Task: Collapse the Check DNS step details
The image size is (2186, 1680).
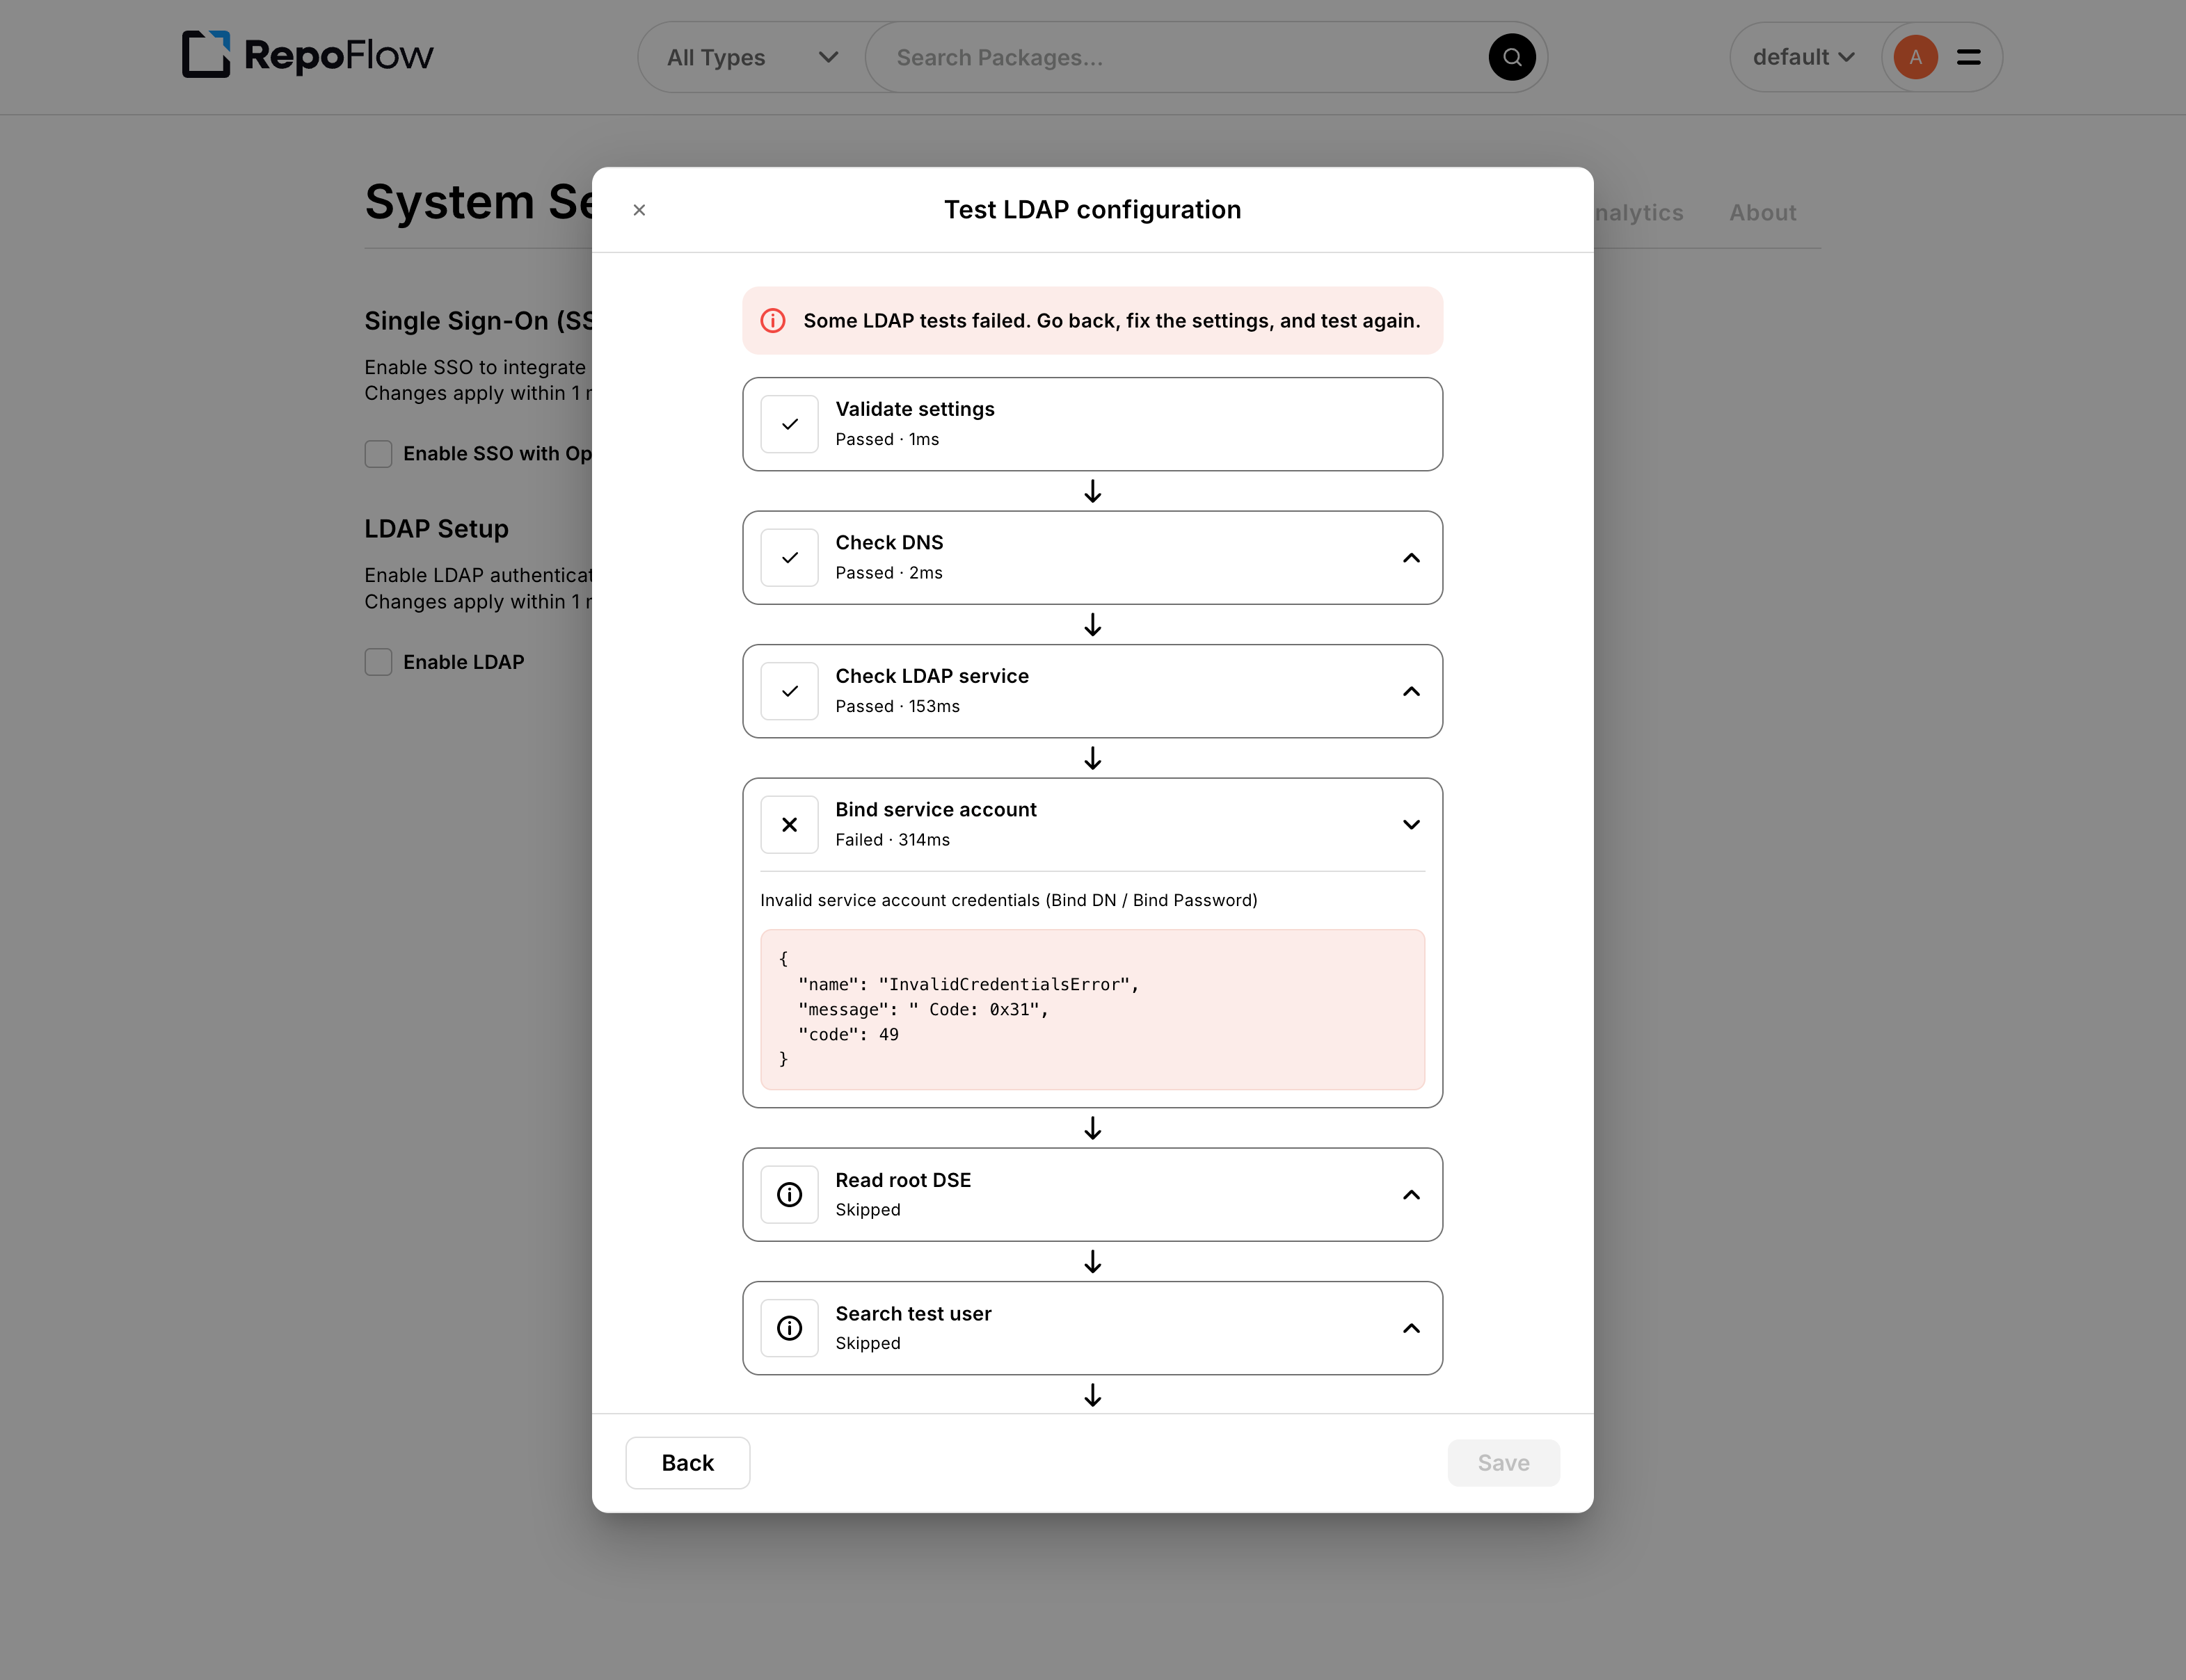Action: pyautogui.click(x=1411, y=558)
